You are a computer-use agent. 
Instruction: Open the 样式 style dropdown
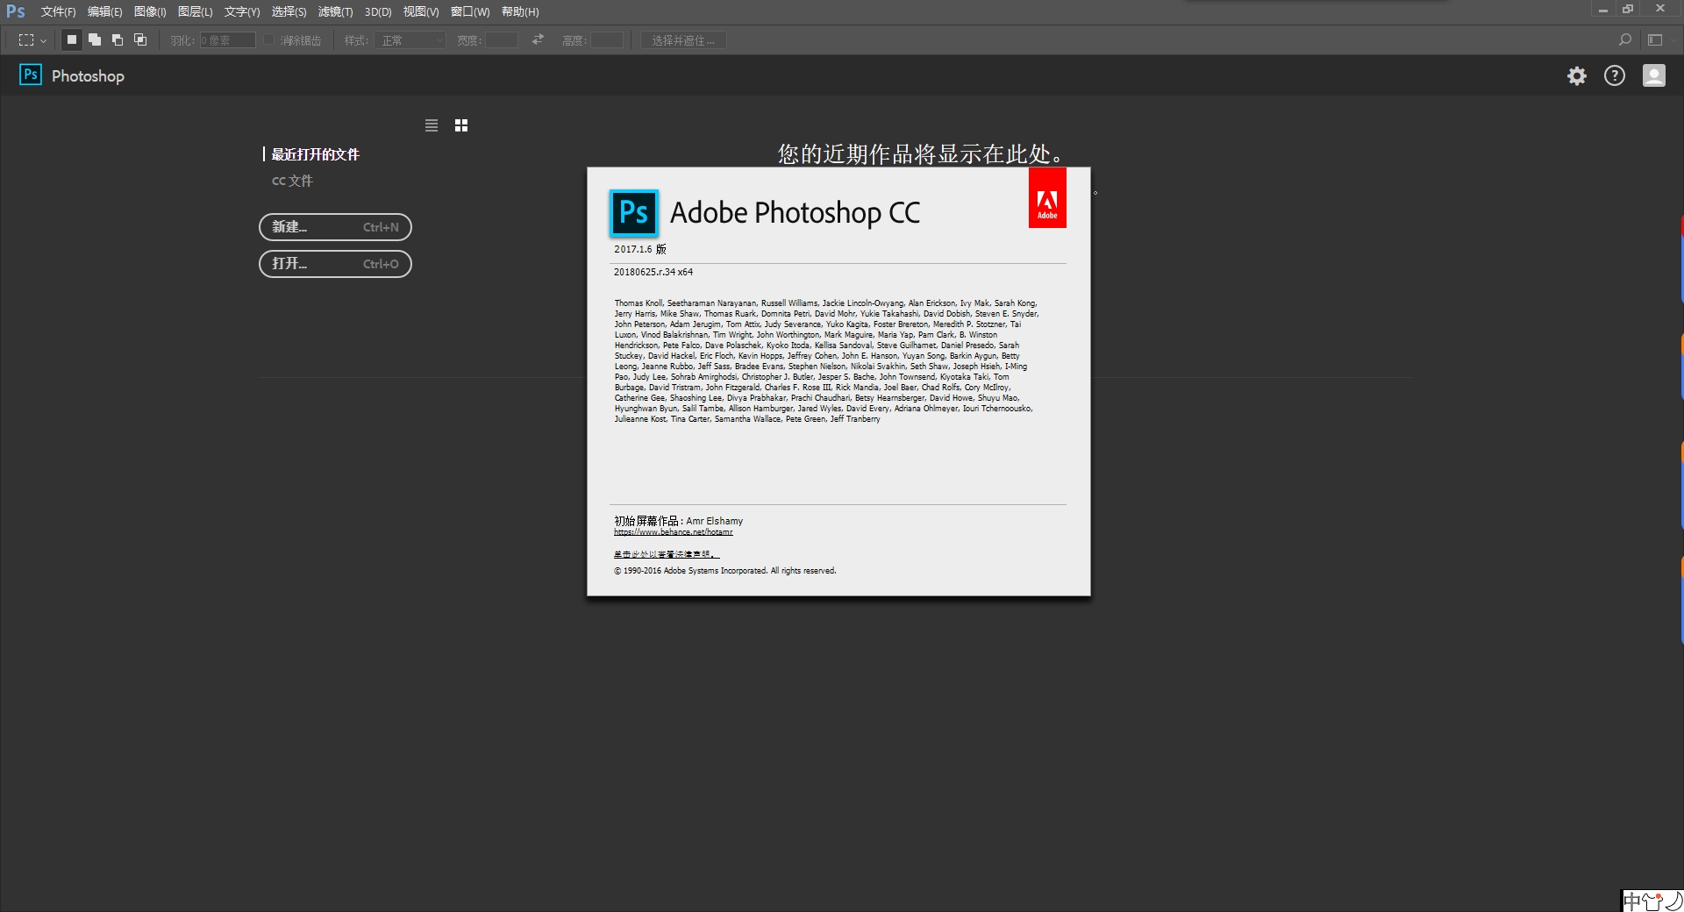(410, 39)
